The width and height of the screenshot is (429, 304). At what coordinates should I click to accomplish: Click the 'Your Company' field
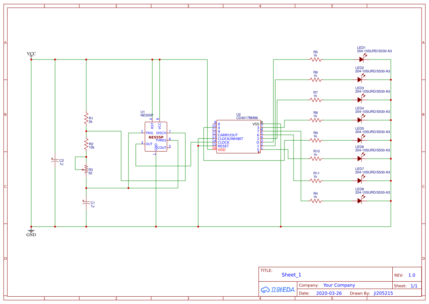click(339, 285)
